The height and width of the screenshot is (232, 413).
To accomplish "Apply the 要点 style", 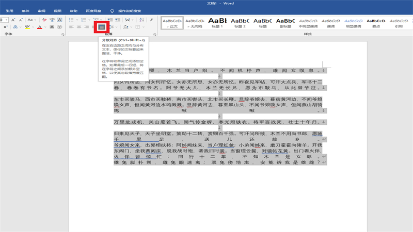I will click(376, 23).
